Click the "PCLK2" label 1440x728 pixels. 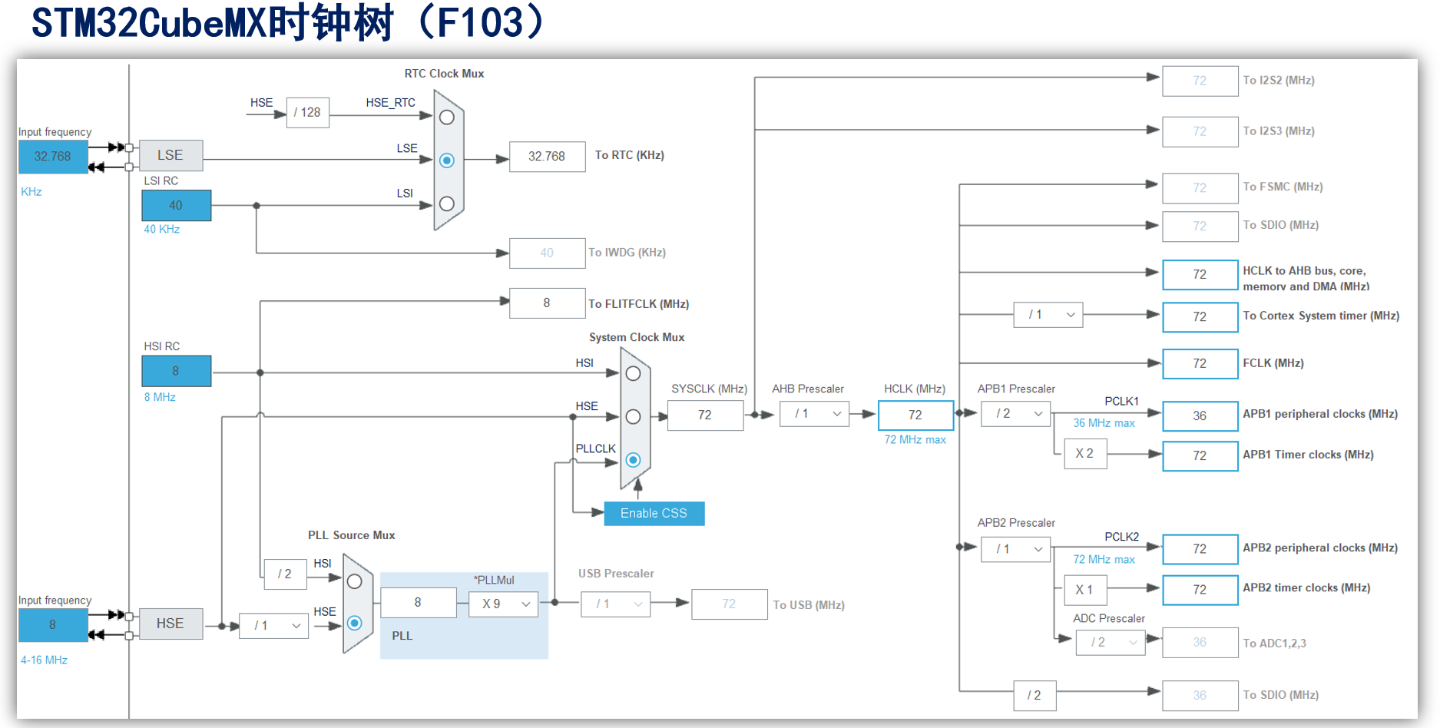(x=1122, y=537)
